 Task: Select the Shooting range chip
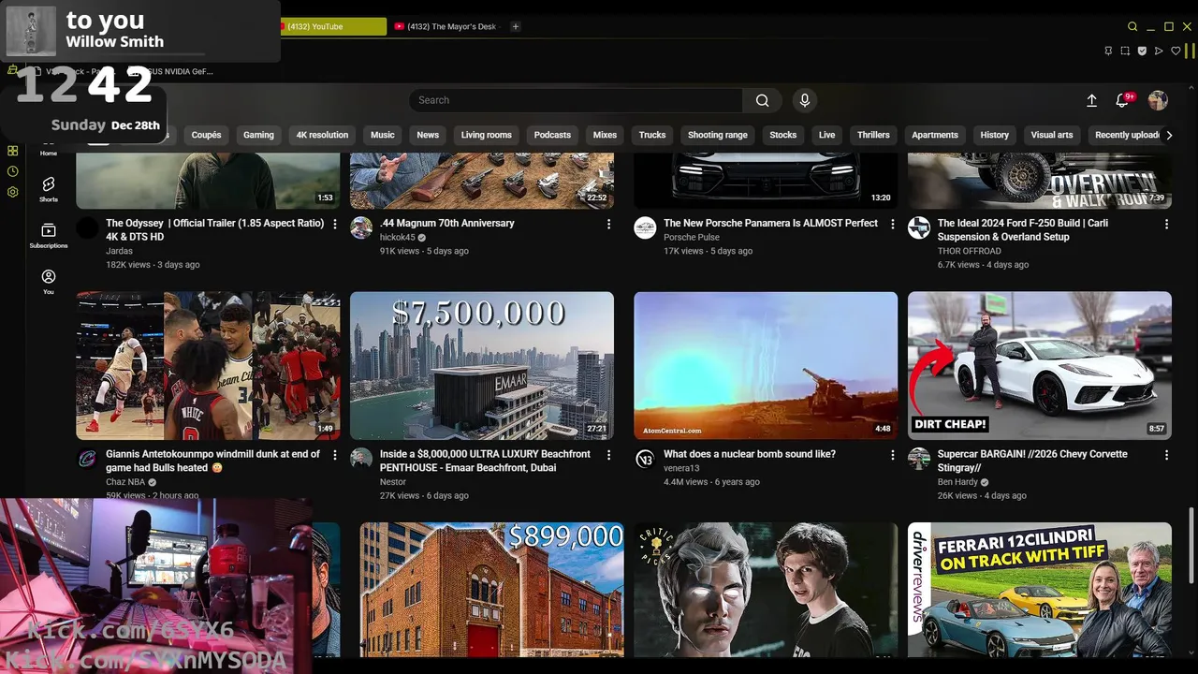point(718,135)
